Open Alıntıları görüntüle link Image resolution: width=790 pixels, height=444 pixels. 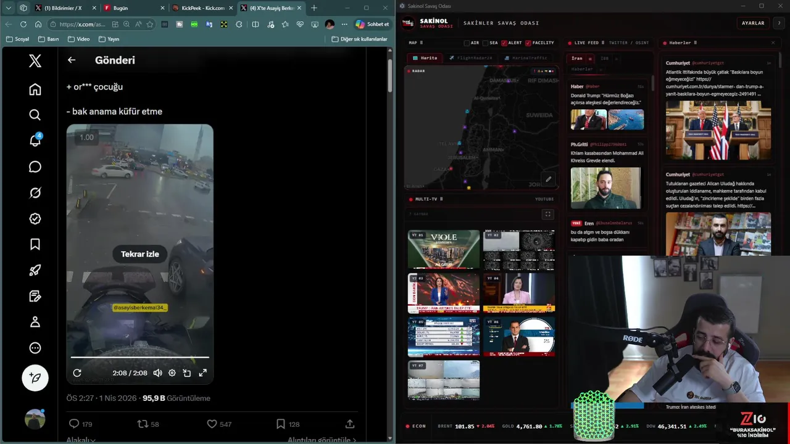322,440
